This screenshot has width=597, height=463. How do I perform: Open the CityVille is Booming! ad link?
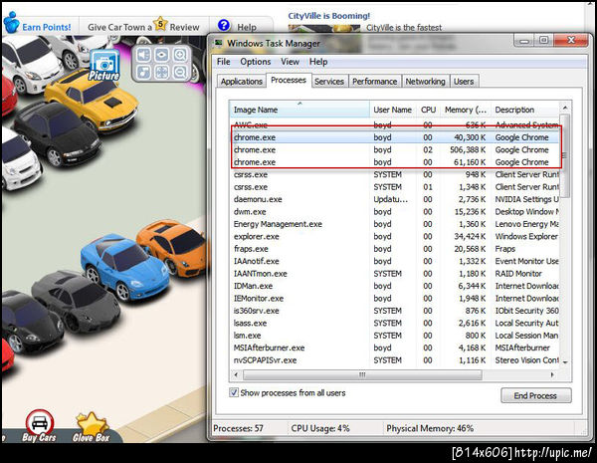(329, 16)
